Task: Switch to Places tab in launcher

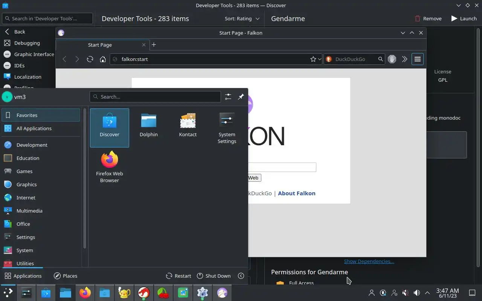Action: click(66, 276)
